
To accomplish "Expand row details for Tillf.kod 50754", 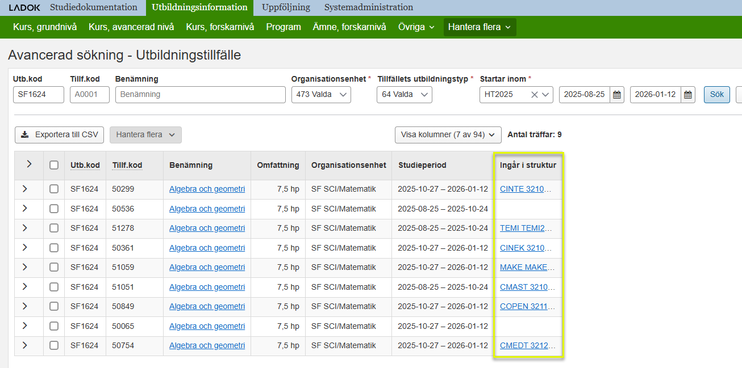I will (x=25, y=345).
